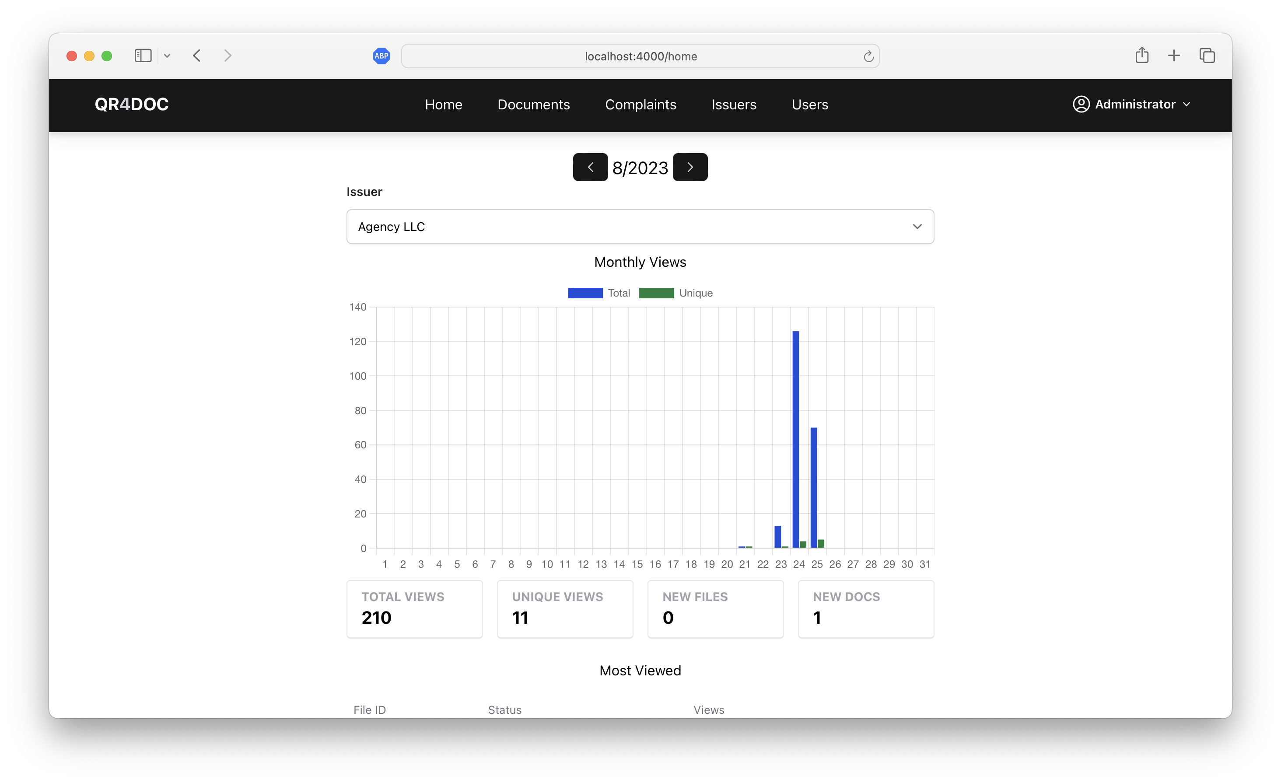Viewport: 1281px width, 783px height.
Task: Open the Documents nav item
Action: point(533,105)
